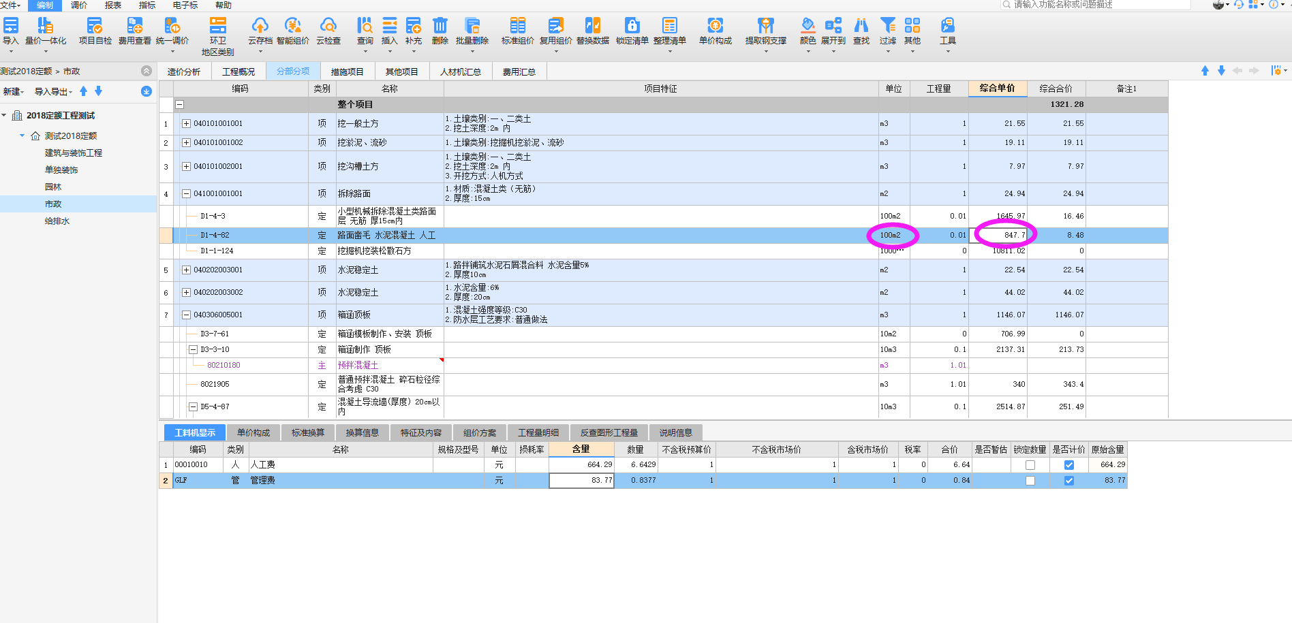
Task: Expand row 040101001002 挖淤泥、流砂
Action: [x=186, y=143]
